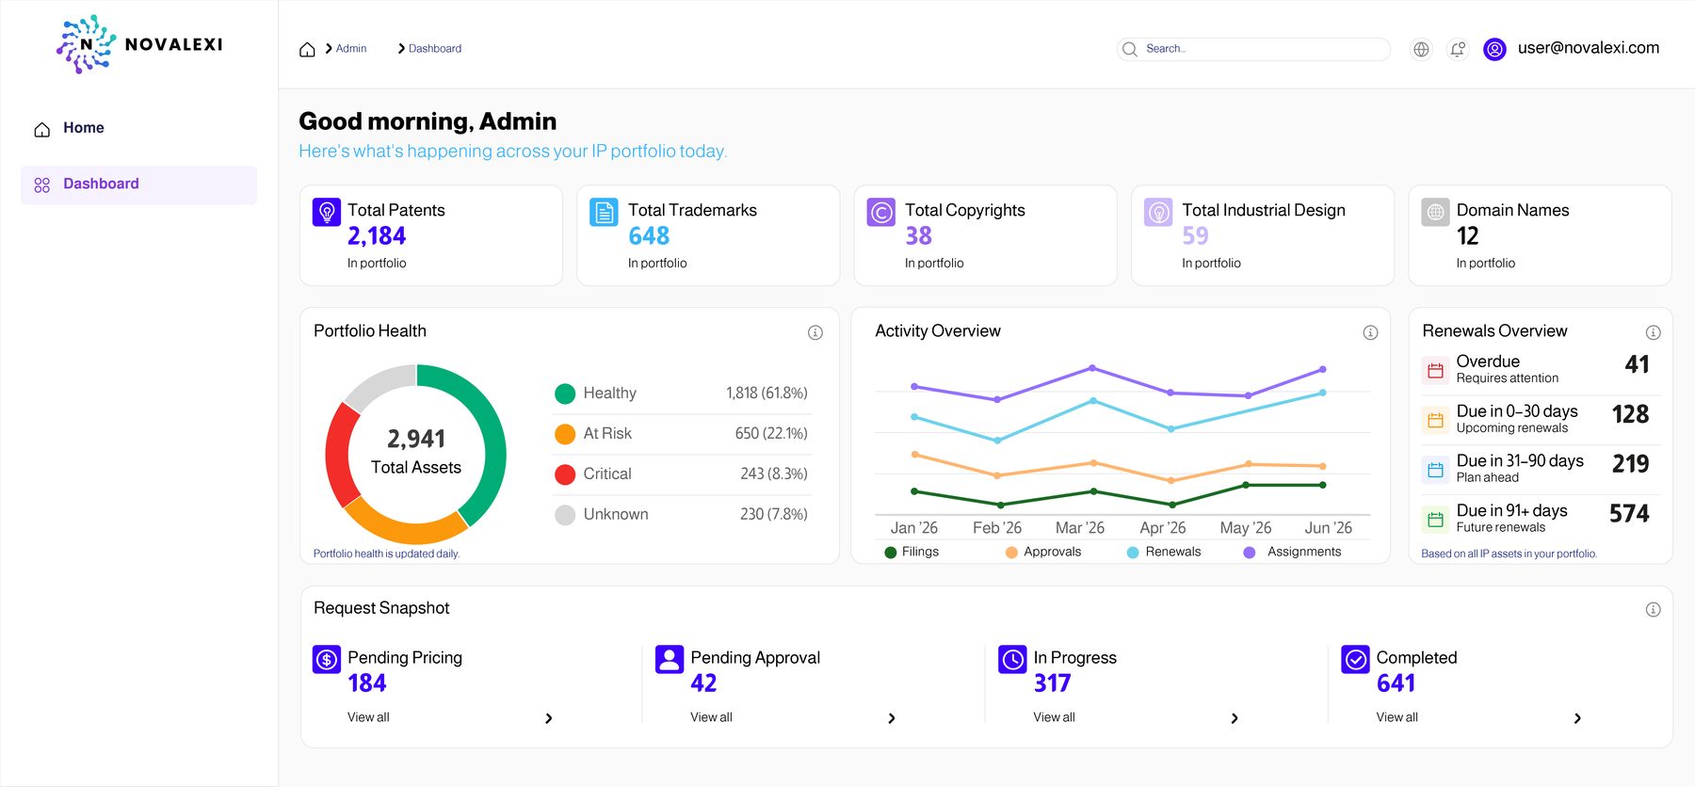The height and width of the screenshot is (787, 1695).
Task: Click the orange At Risk legend dot
Action: click(565, 434)
